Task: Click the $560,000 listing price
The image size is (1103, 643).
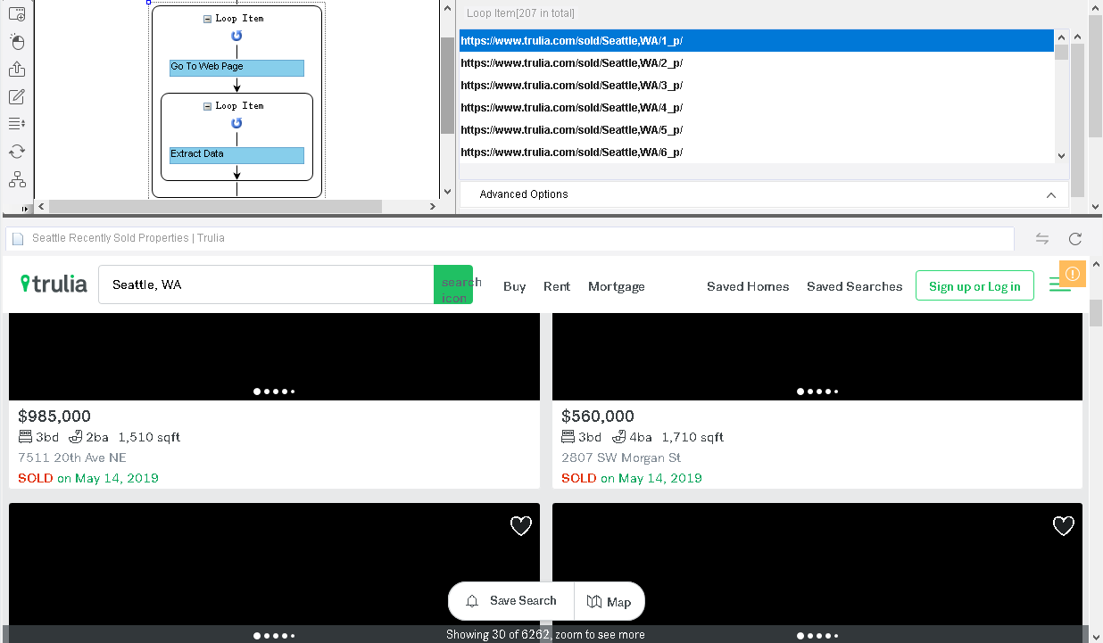Action: pyautogui.click(x=598, y=416)
